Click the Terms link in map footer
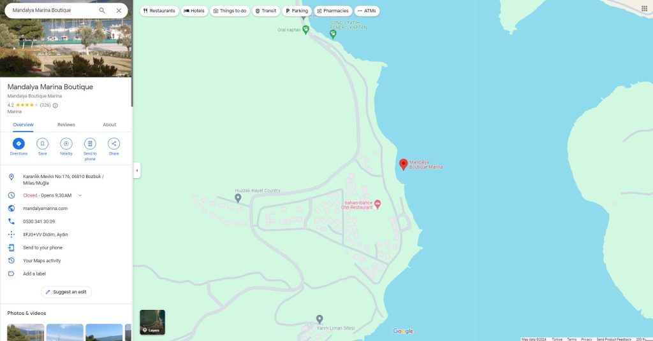 click(x=572, y=339)
